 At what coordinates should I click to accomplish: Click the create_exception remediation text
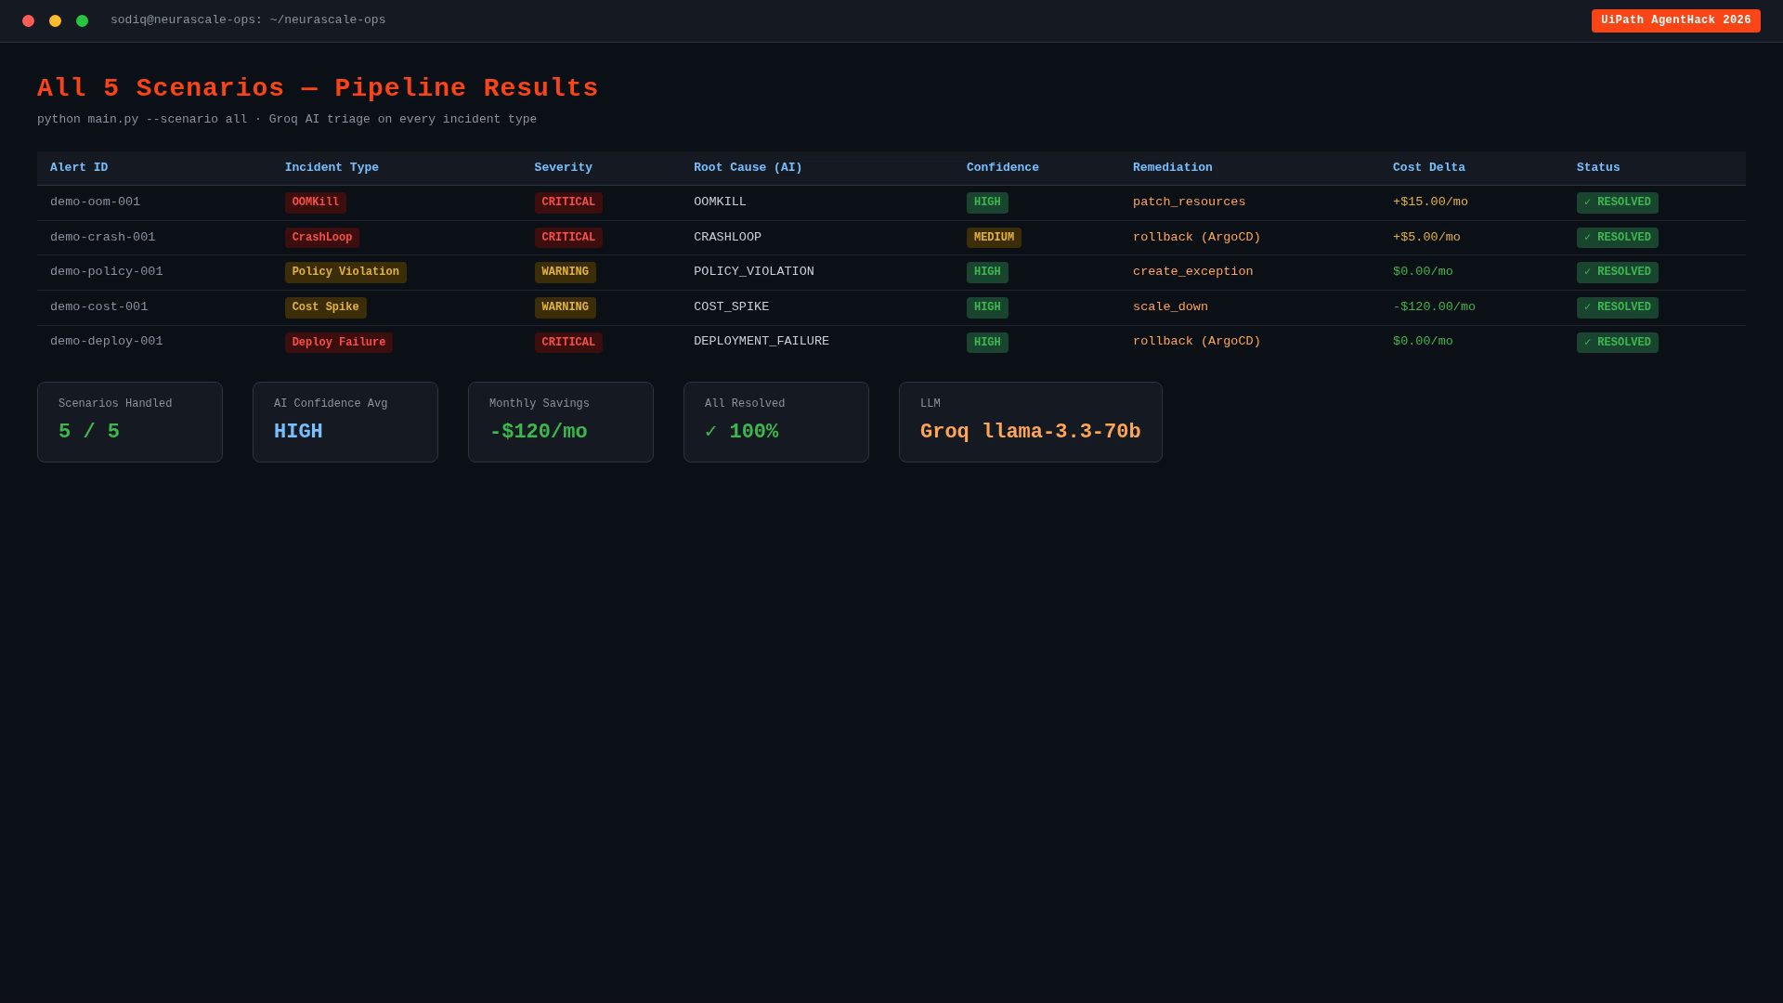[1192, 272]
